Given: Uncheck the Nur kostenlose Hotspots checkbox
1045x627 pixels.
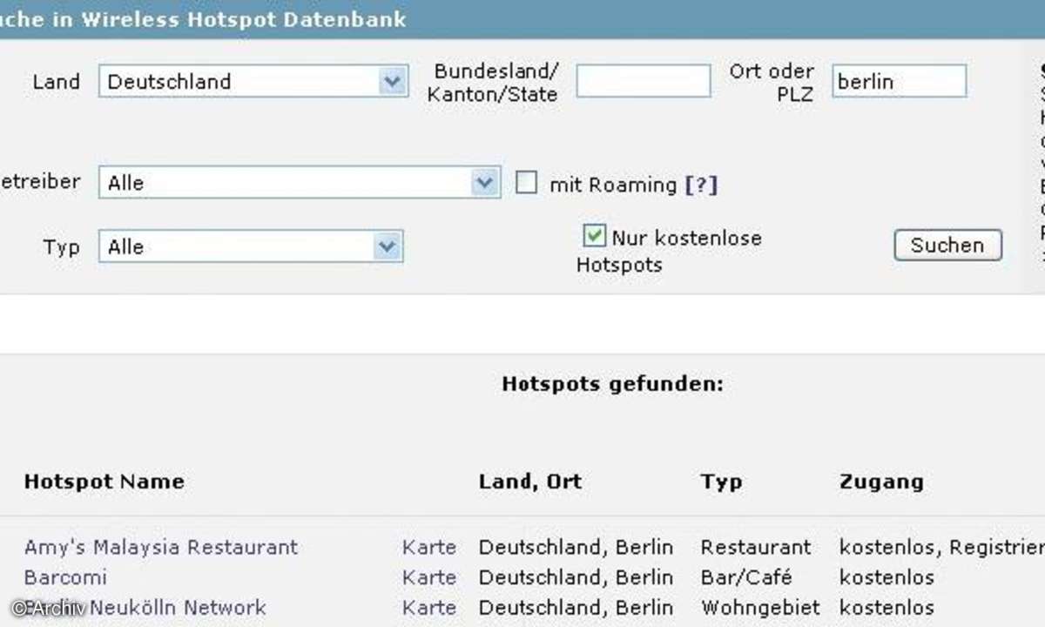Looking at the screenshot, I should [x=594, y=236].
